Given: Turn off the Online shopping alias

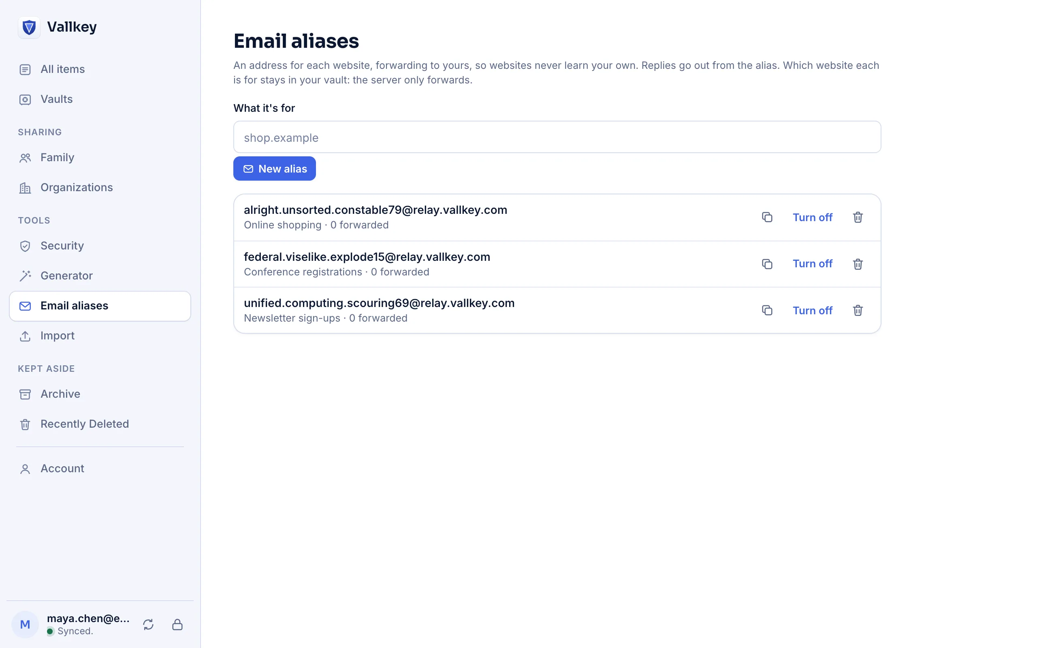Looking at the screenshot, I should coord(812,217).
